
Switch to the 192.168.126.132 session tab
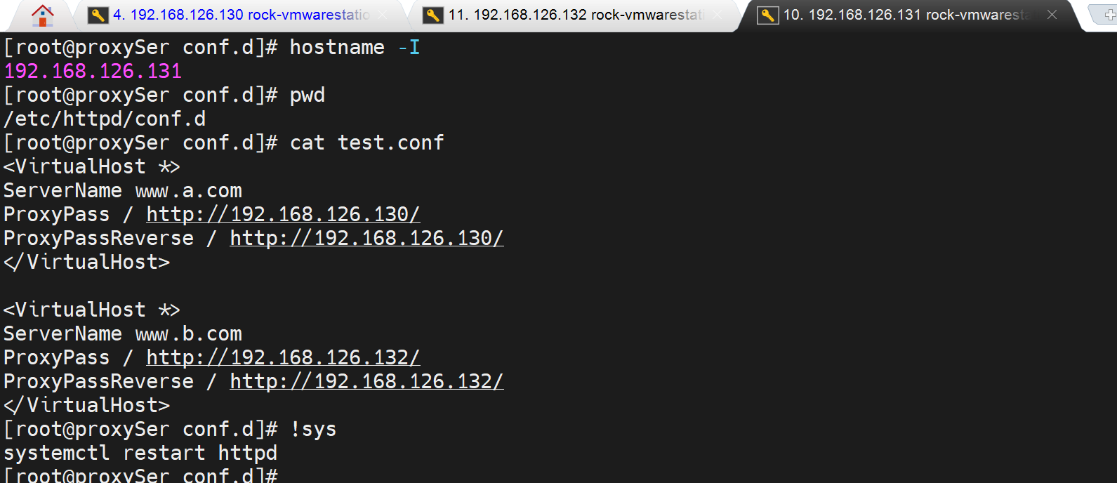[576, 15]
